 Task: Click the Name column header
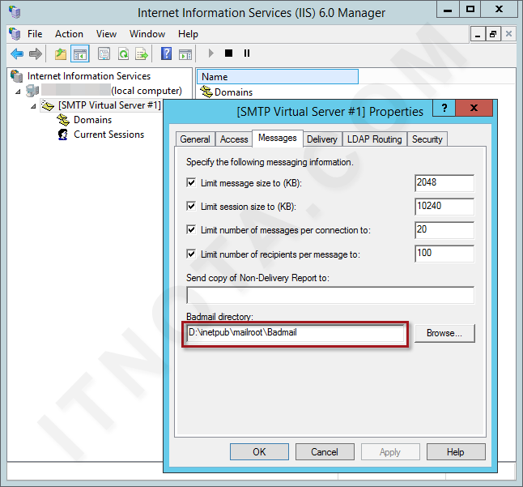278,77
